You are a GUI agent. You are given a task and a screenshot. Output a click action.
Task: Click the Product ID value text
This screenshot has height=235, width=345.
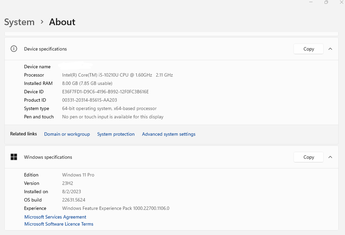point(89,100)
